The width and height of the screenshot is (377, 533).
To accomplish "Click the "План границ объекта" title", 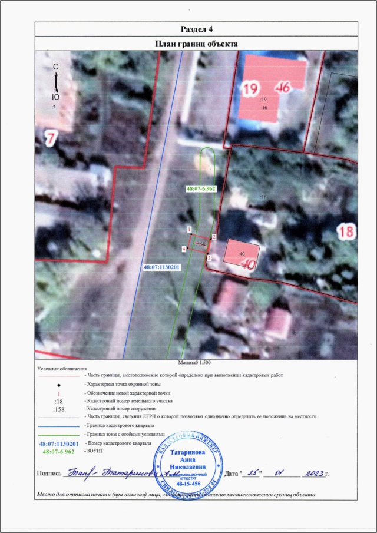I will click(196, 44).
